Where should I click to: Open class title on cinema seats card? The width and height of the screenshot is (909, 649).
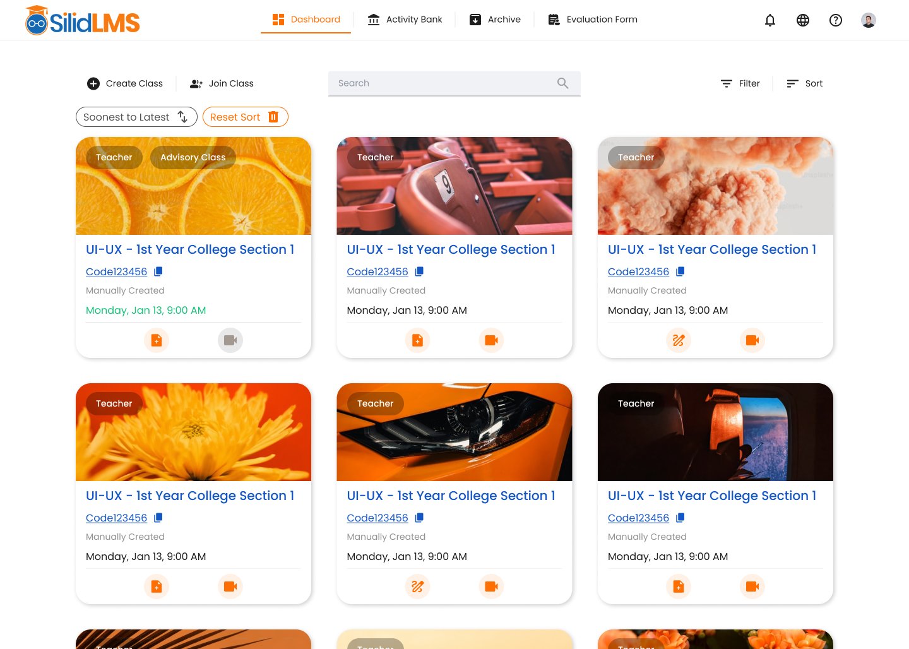click(x=451, y=249)
